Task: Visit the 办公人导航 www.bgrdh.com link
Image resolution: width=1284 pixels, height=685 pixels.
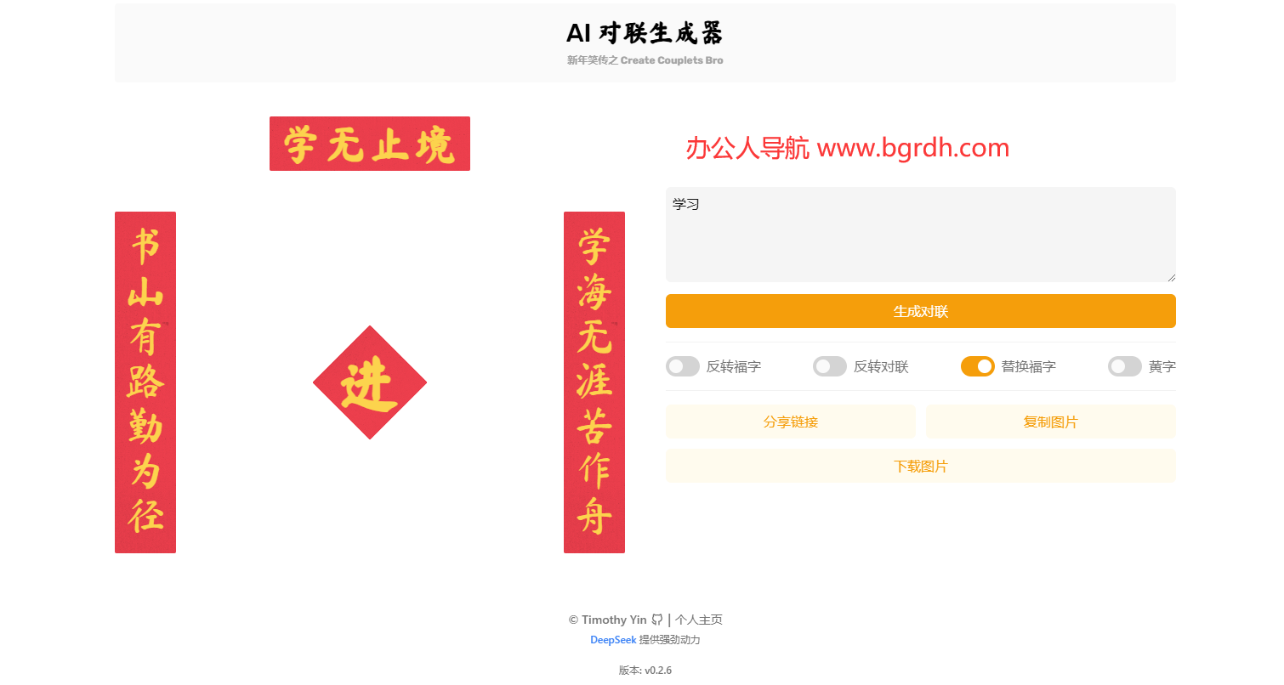Action: 844,147
